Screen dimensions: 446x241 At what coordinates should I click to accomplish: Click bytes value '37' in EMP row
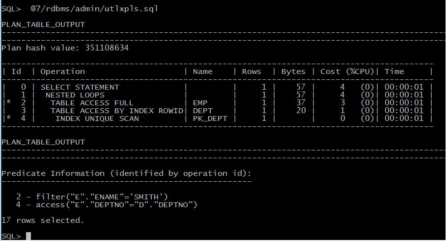coord(301,103)
